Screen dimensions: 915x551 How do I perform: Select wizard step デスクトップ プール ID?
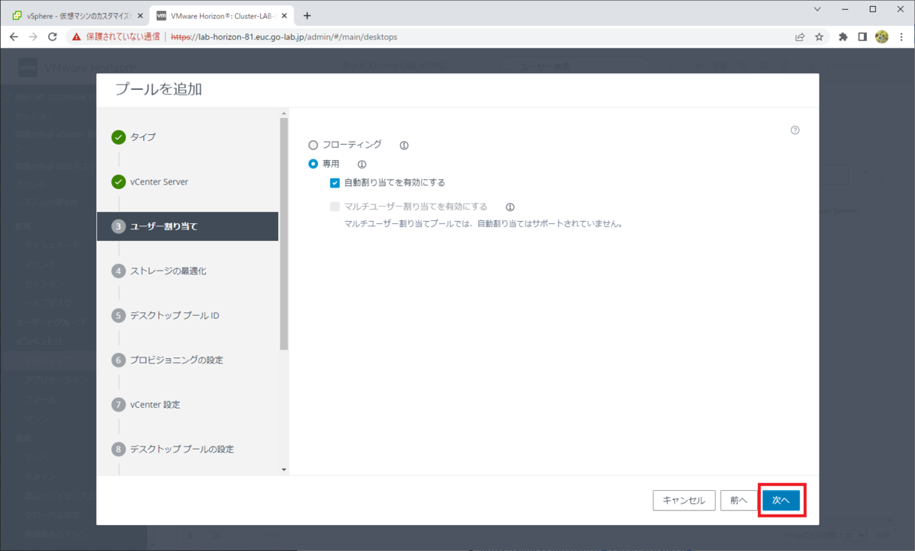tap(175, 316)
